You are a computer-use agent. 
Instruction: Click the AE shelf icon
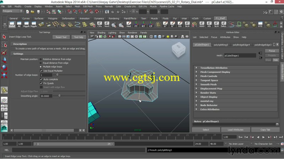pyautogui.click(x=19, y=24)
